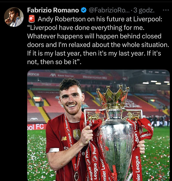
Task: Click the golden crown atop the trophy
Action: (x=113, y=96)
